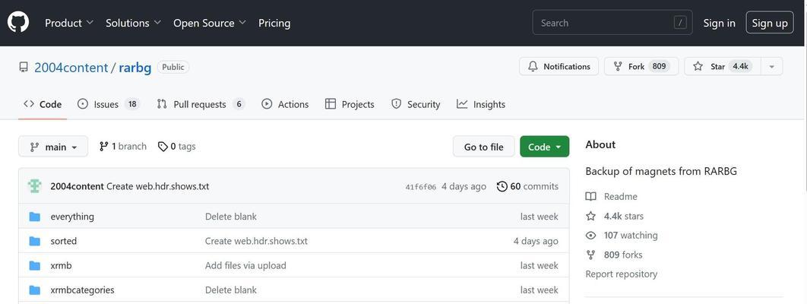Open the sorted folder
The image size is (807, 304).
(63, 241)
